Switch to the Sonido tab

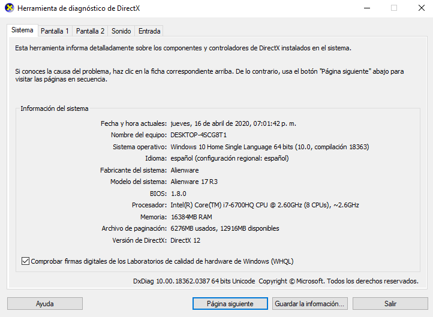pyautogui.click(x=121, y=31)
